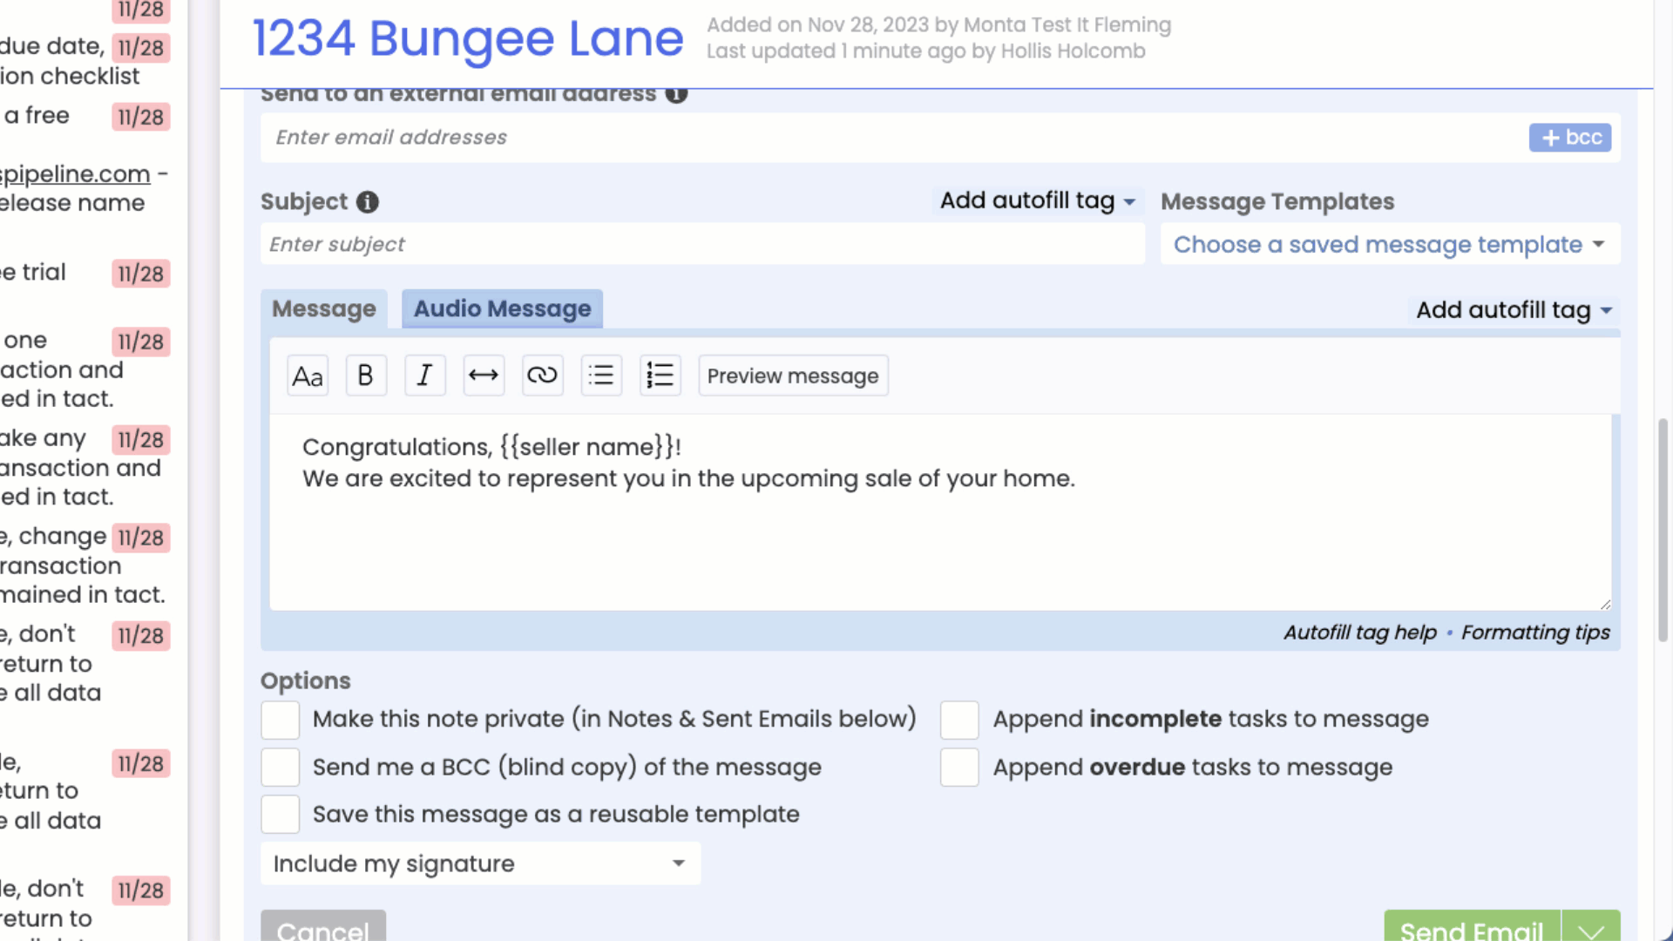Toggle italic formatting icon
This screenshot has height=941, width=1673.
click(x=424, y=376)
